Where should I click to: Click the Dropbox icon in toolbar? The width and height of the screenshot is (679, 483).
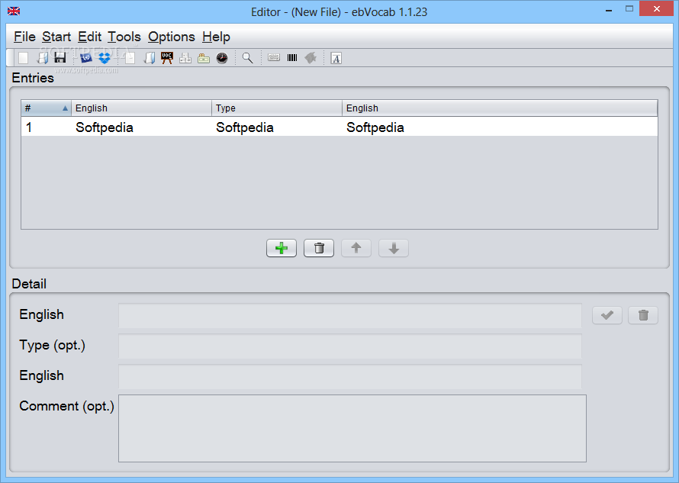coord(105,58)
